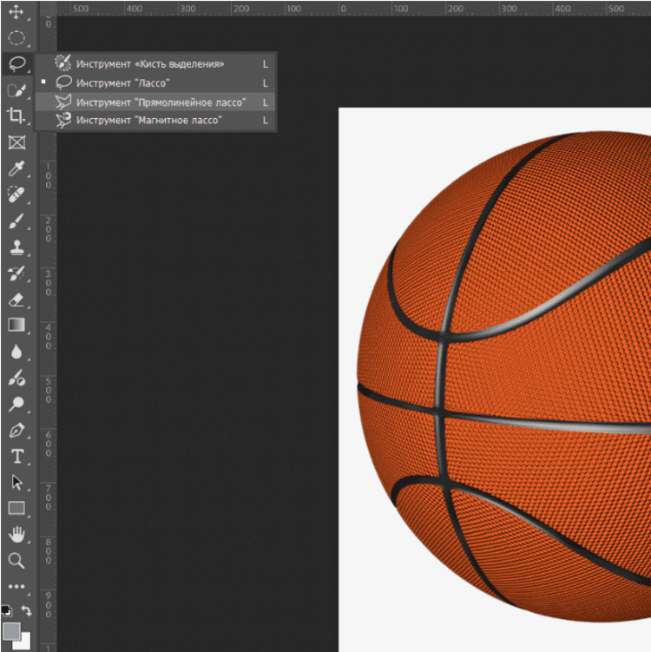Viewport: 651px width, 652px height.
Task: Choose the Pen tool
Action: 16,431
